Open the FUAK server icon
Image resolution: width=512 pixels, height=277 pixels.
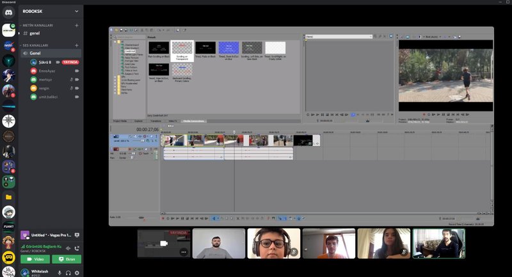click(x=9, y=225)
